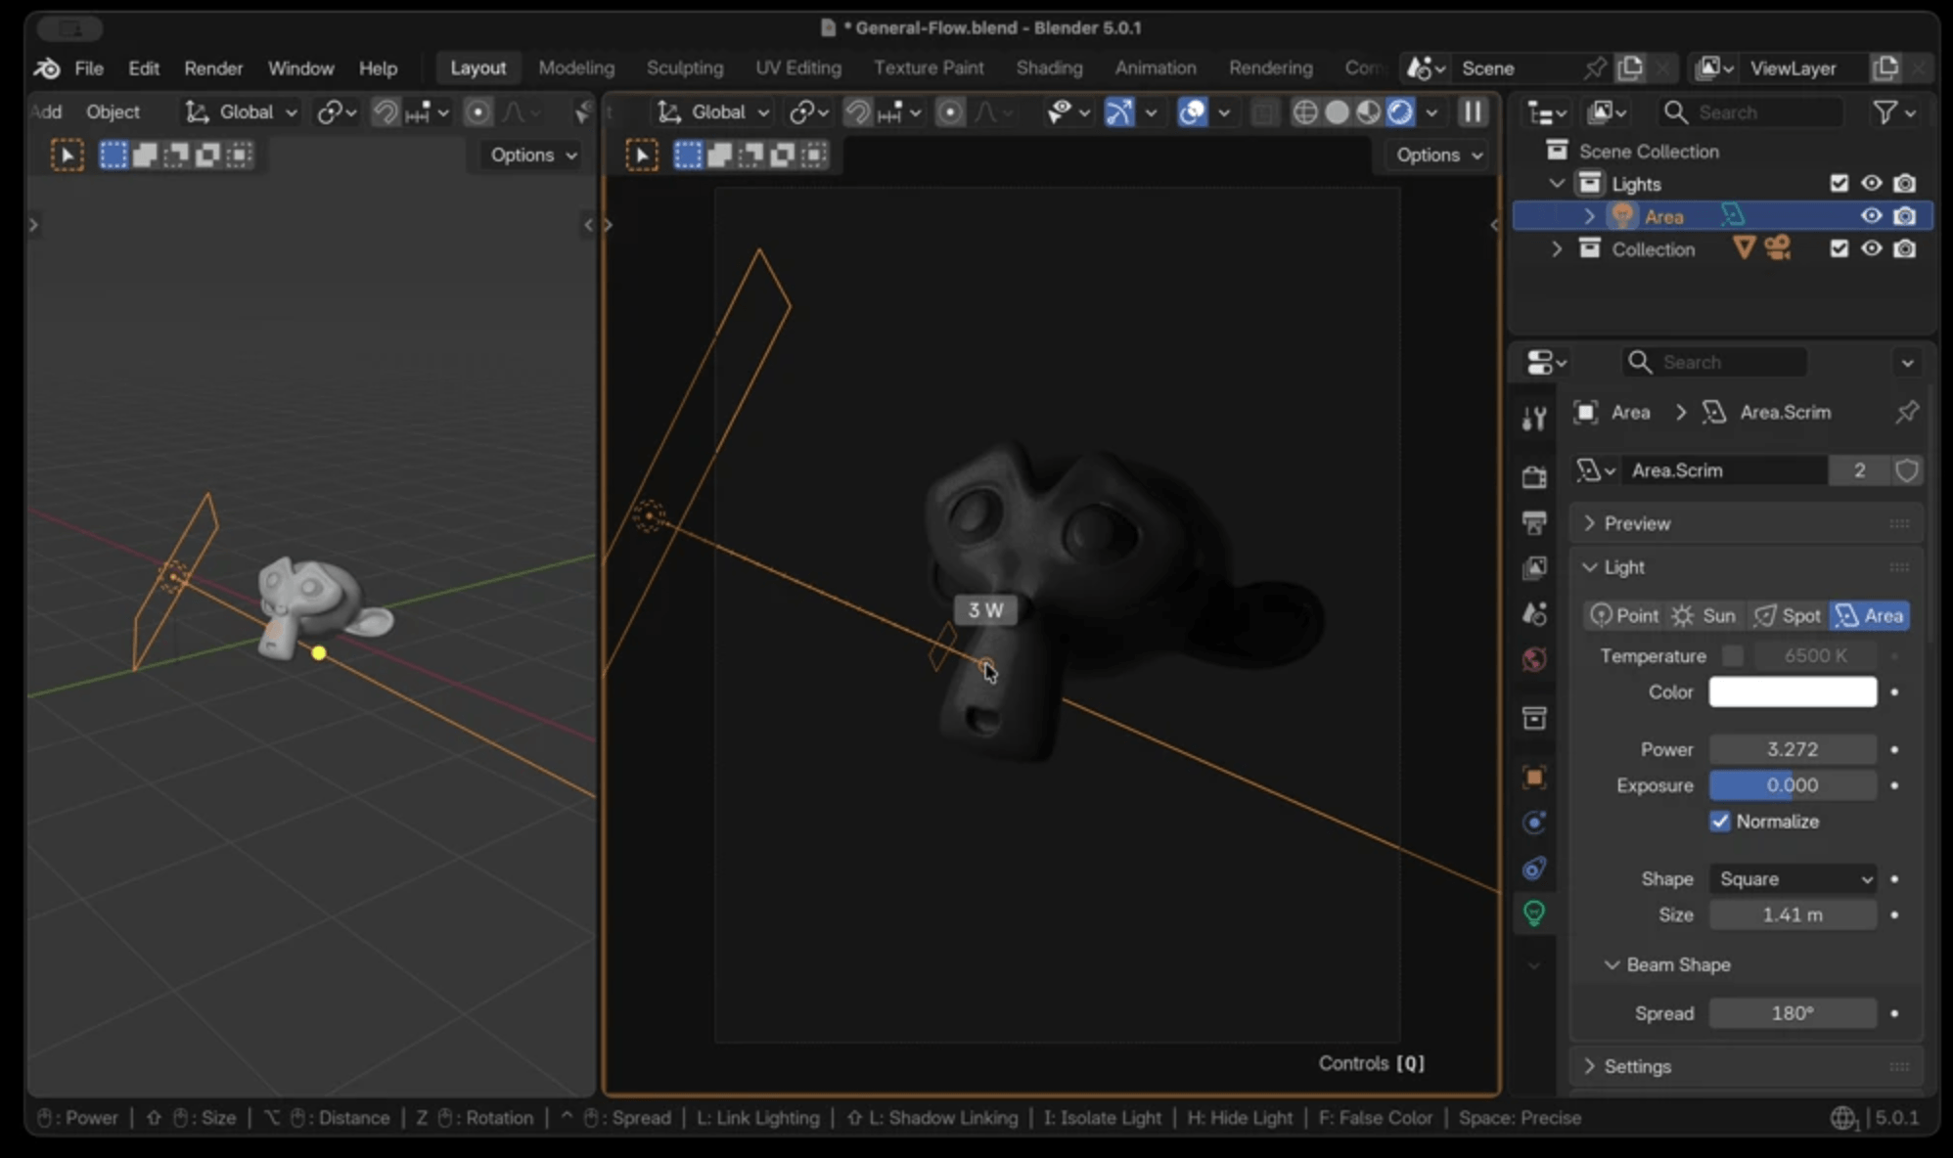This screenshot has width=1953, height=1158.
Task: Open the Render Properties tab
Action: [1534, 475]
